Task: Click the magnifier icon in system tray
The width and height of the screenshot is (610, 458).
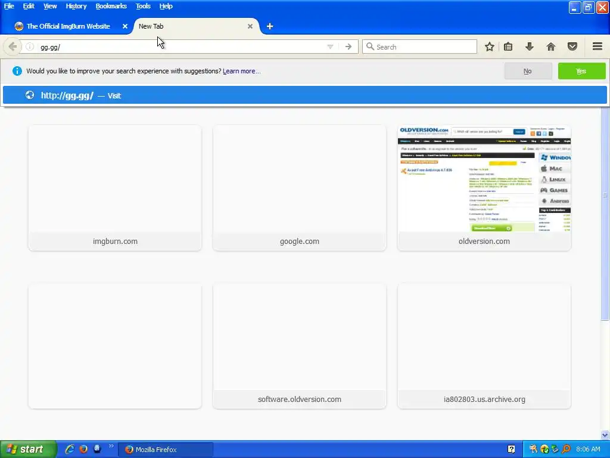Action: pos(566,450)
